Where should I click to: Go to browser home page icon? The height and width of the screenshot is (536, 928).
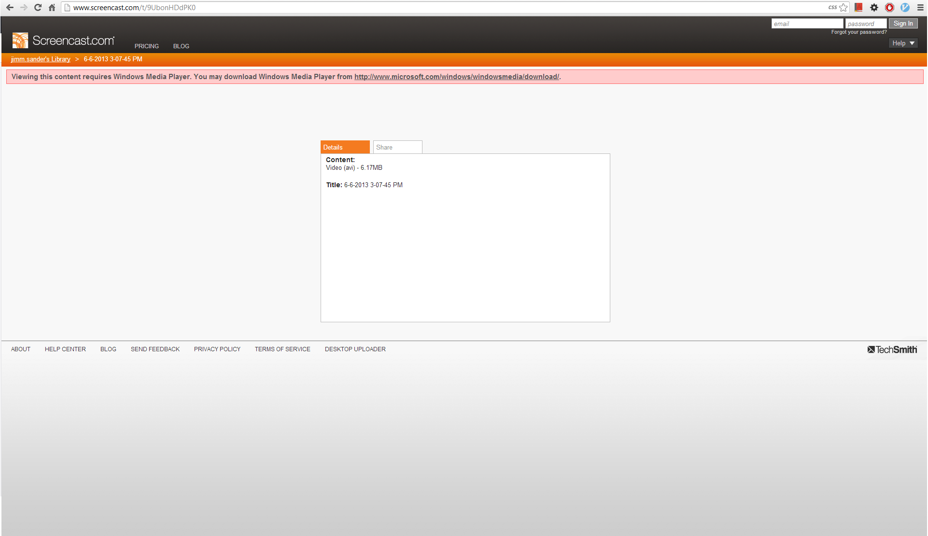(52, 8)
